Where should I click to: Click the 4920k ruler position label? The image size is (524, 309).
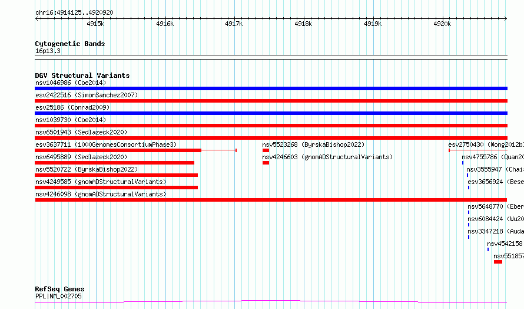(x=442, y=24)
